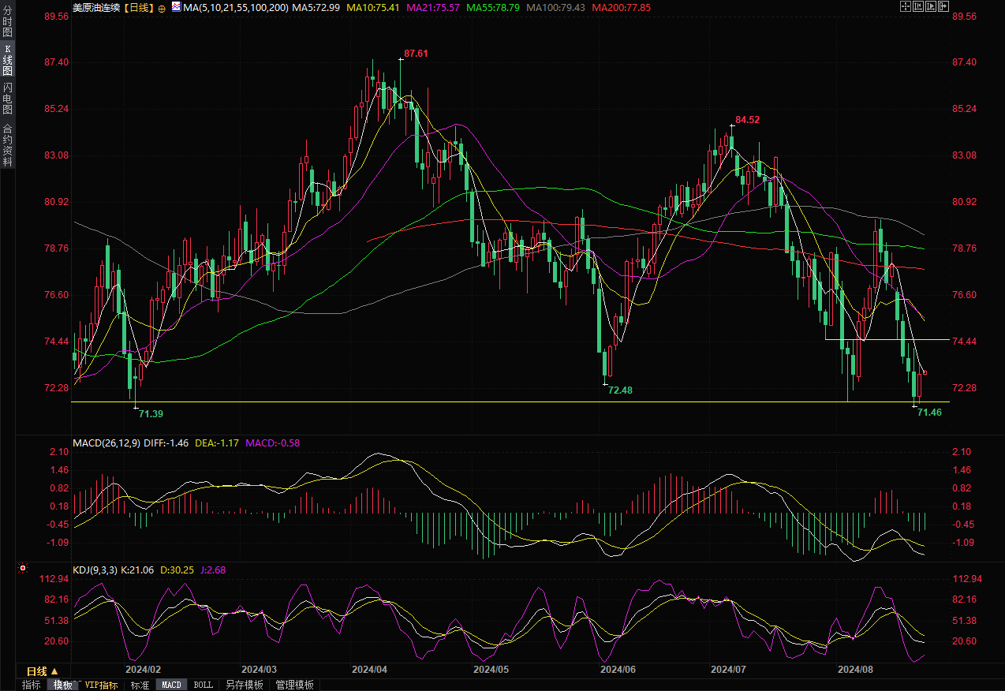
Task: Click the red sun marker icon near KDJ
Action: tap(23, 568)
